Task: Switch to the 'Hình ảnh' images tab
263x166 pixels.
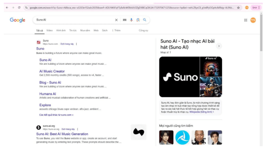Action: click(x=61, y=30)
